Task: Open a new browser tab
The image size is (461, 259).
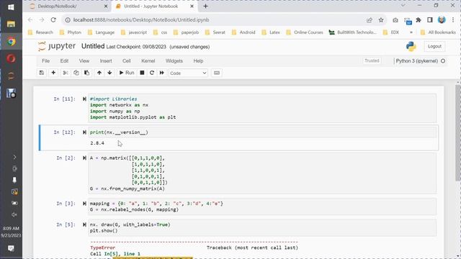Action: [x=205, y=6]
